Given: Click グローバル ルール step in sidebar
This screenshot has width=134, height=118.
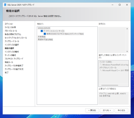Looking at the screenshot, I should [x=11, y=31].
